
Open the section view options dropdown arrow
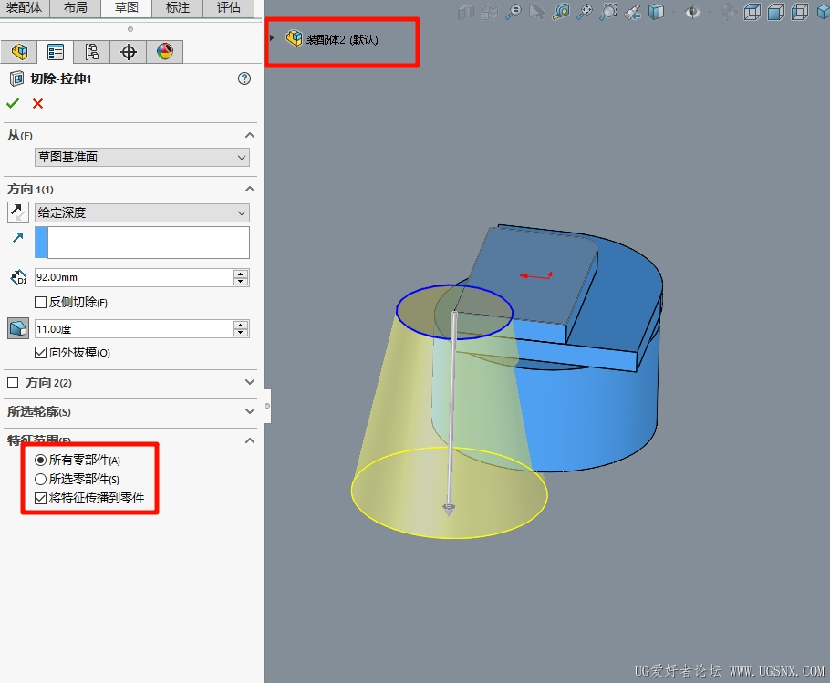point(673,12)
